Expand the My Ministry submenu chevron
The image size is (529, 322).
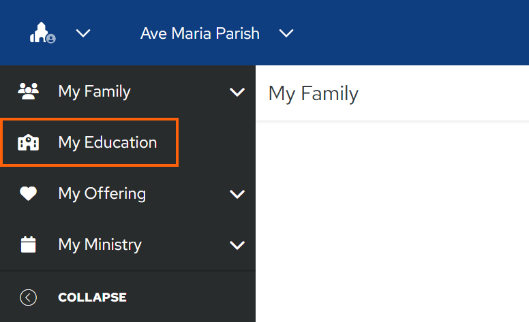(x=237, y=245)
